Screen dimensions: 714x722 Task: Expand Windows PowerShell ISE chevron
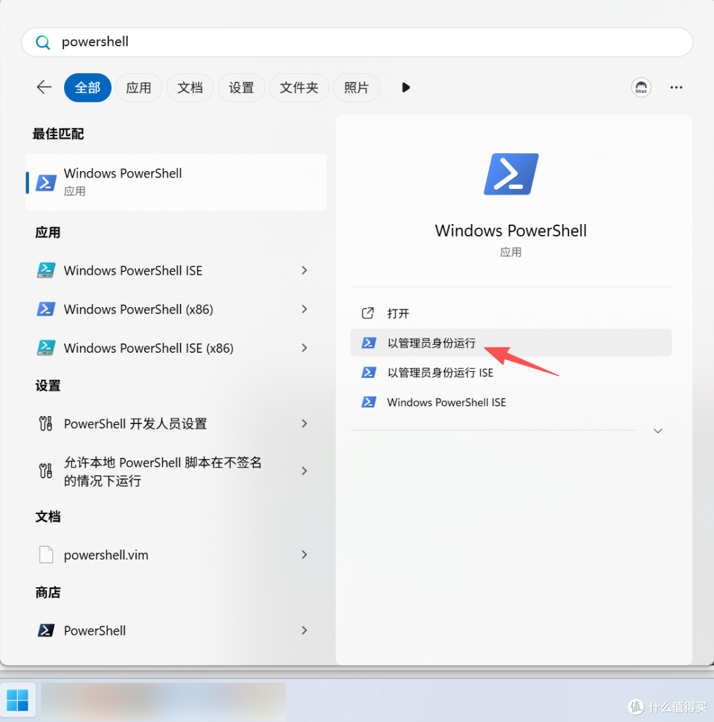[x=304, y=270]
